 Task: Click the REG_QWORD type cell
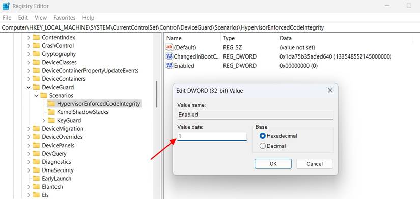(240, 56)
